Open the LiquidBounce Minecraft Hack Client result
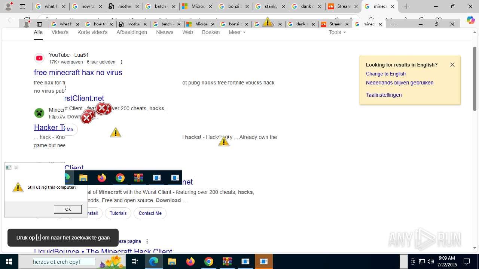 [x=103, y=251]
